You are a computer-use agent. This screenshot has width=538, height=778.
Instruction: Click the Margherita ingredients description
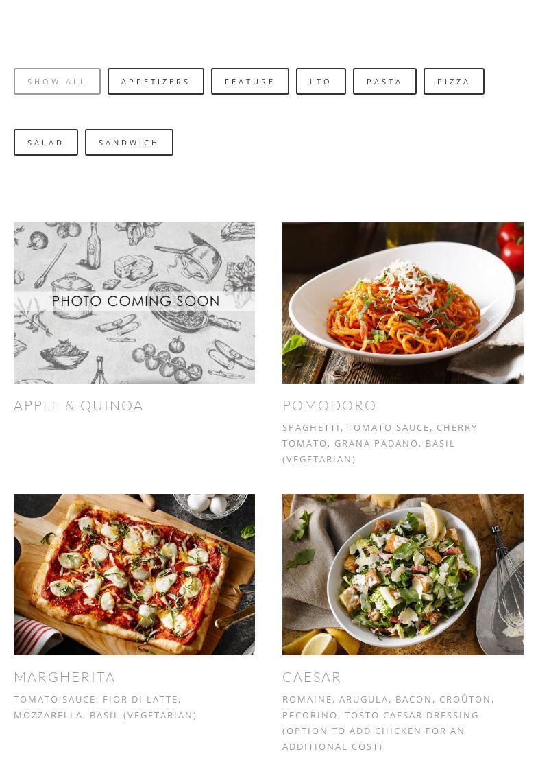tap(105, 707)
